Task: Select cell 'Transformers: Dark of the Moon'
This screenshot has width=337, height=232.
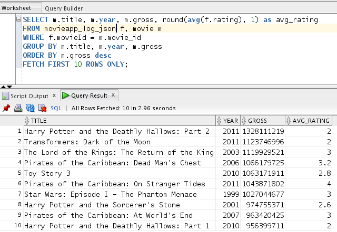Action: point(120,142)
